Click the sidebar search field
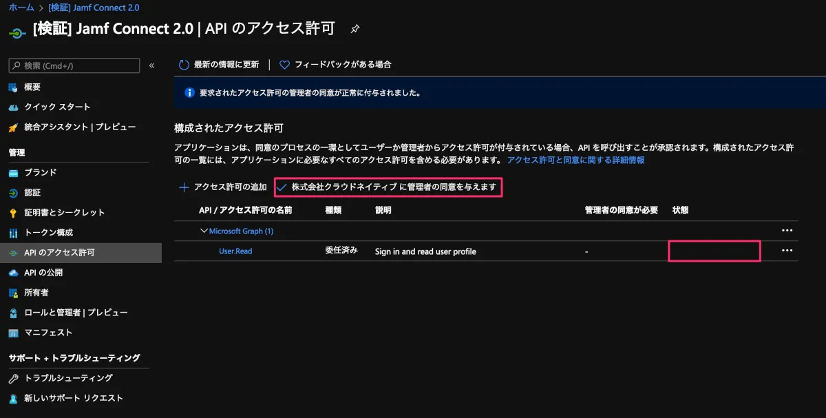The image size is (826, 418). coord(76,65)
